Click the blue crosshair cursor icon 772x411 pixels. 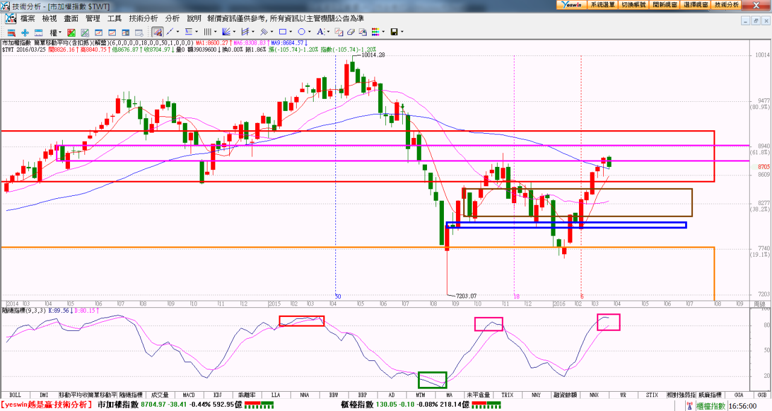[25, 32]
